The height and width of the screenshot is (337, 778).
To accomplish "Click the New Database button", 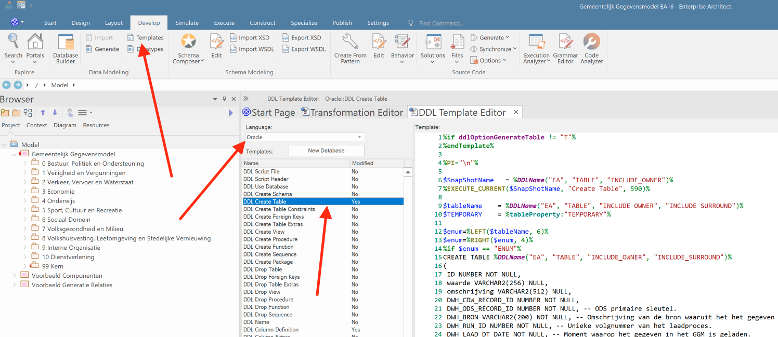I will coord(326,151).
